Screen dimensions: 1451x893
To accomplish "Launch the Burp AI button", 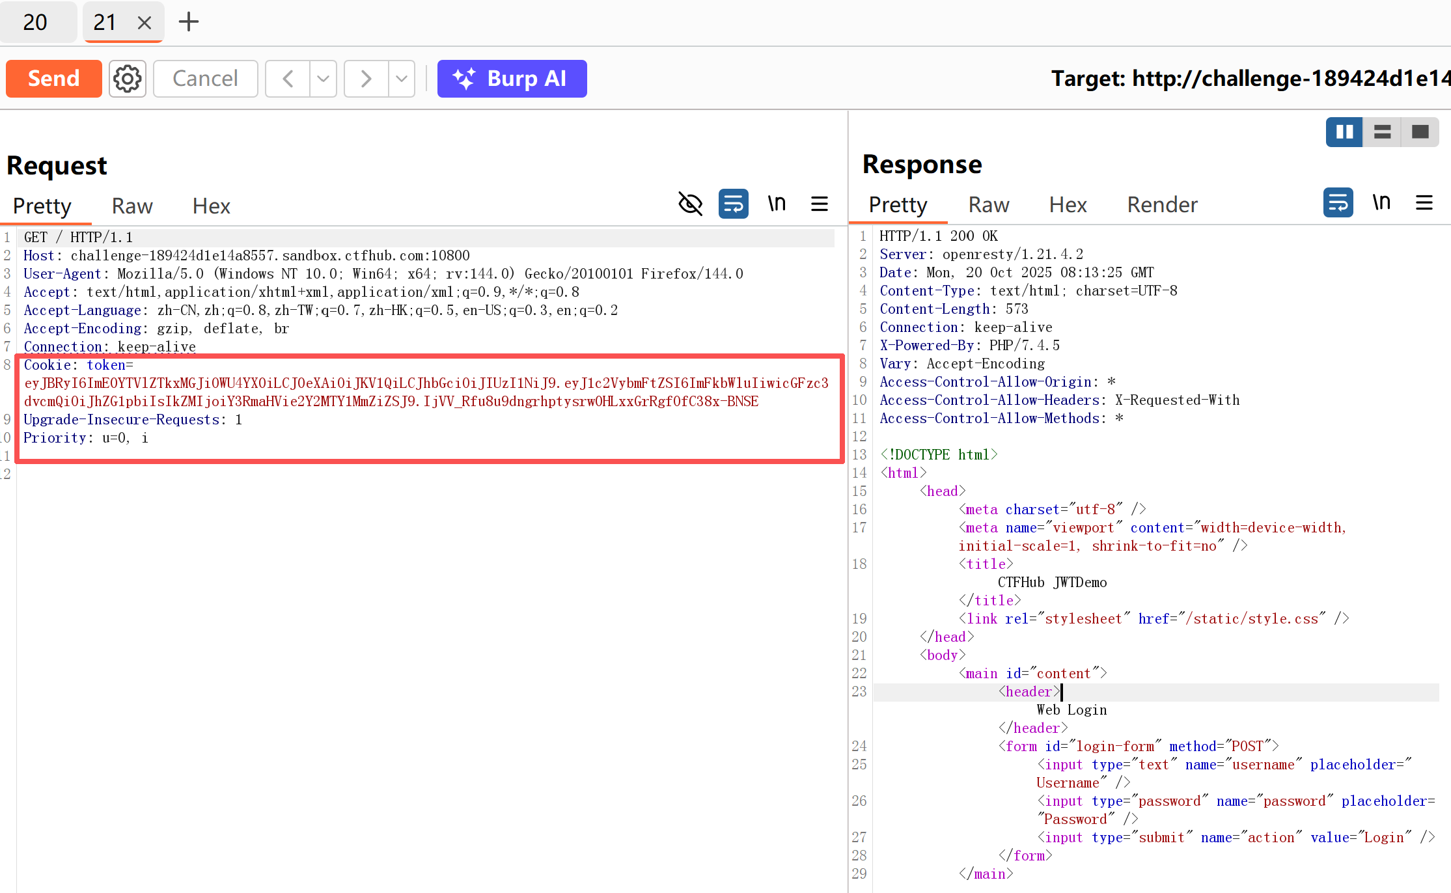I will click(512, 79).
